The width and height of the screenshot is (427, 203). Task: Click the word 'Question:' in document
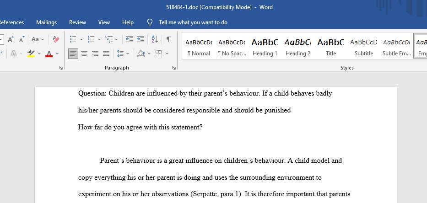(x=92, y=94)
